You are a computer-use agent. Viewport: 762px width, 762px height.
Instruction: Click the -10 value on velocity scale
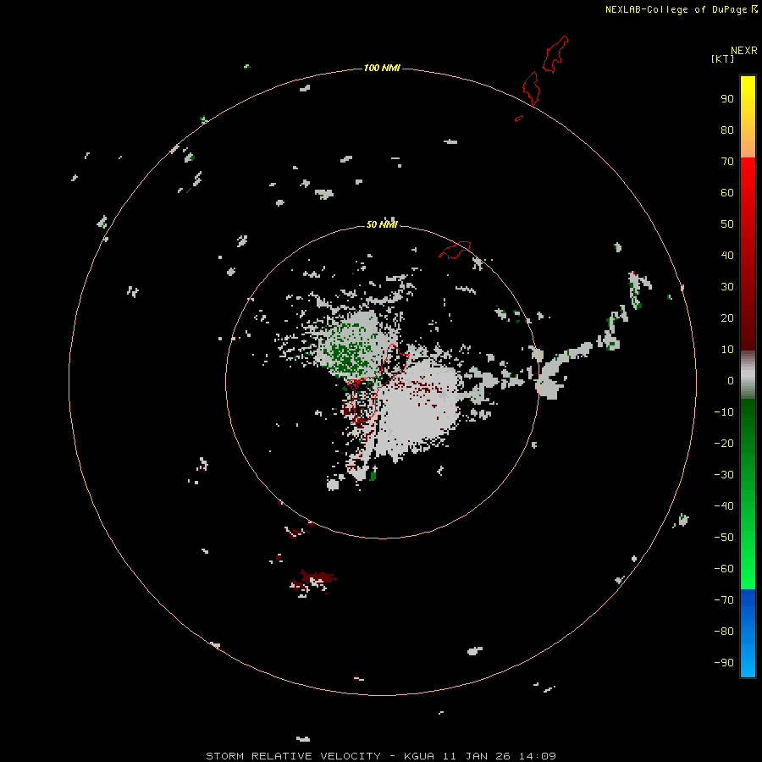724,412
